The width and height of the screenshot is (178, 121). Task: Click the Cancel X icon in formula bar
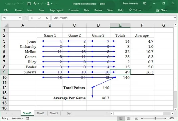(x=32, y=18)
